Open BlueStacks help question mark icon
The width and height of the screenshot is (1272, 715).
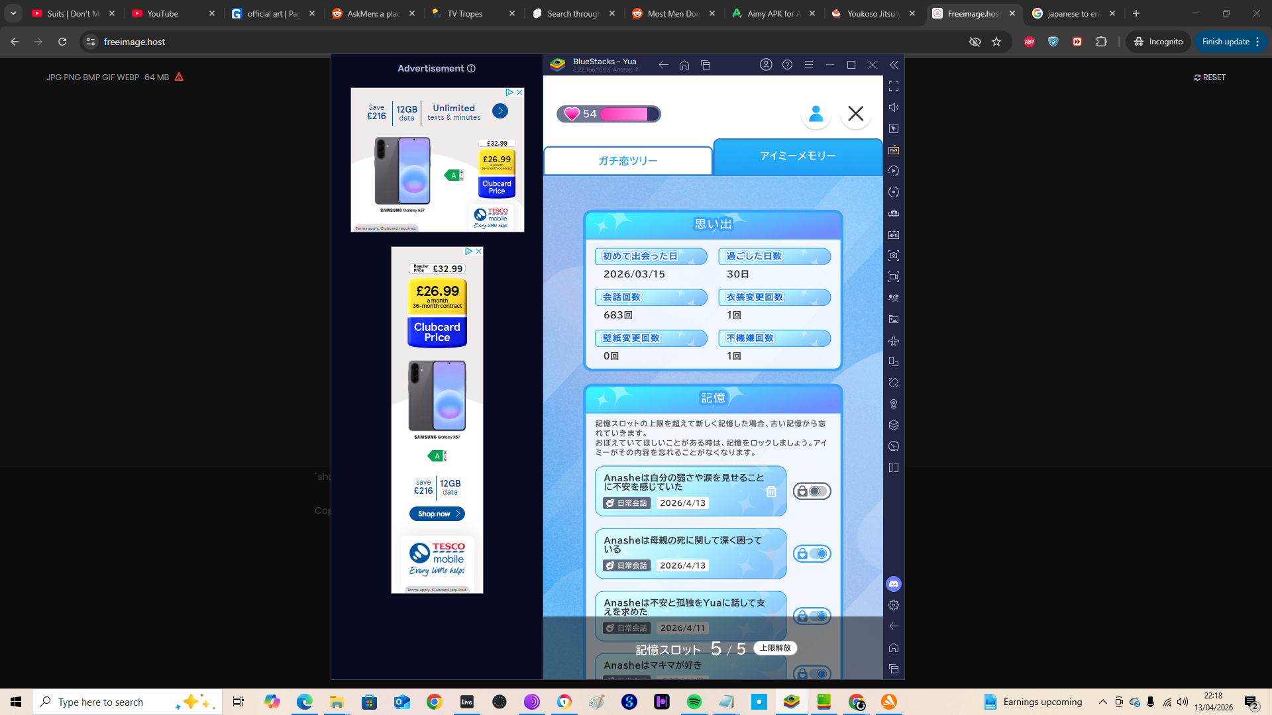787,65
